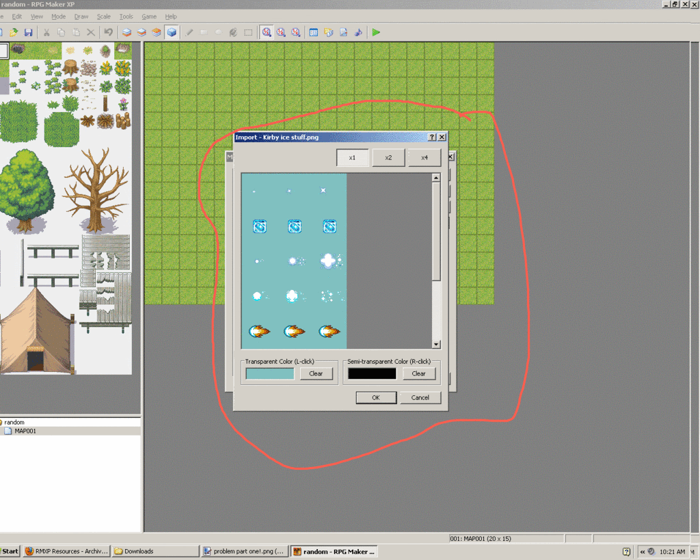Click the random - RPG Maker taskbar button
The width and height of the screenshot is (700, 560).
point(334,551)
